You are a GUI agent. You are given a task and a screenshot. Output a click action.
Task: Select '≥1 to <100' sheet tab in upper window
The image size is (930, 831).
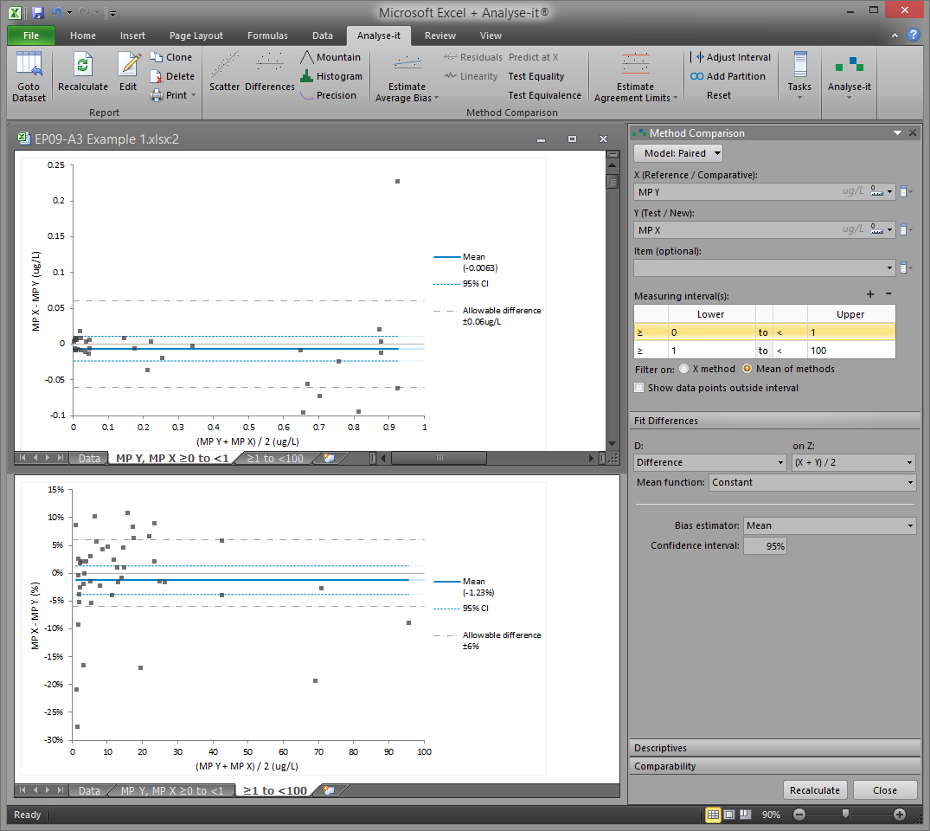click(x=274, y=458)
